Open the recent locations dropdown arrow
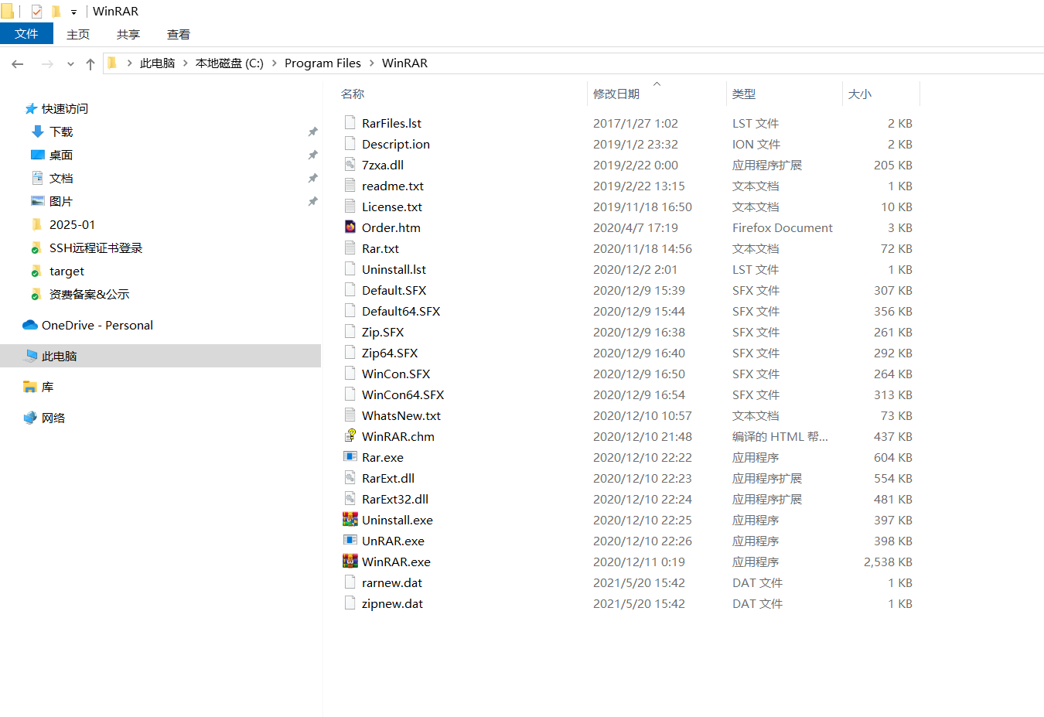The height and width of the screenshot is (717, 1044). [x=70, y=64]
